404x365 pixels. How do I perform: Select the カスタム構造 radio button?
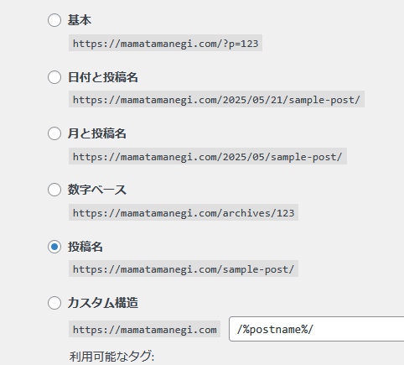click(x=54, y=303)
